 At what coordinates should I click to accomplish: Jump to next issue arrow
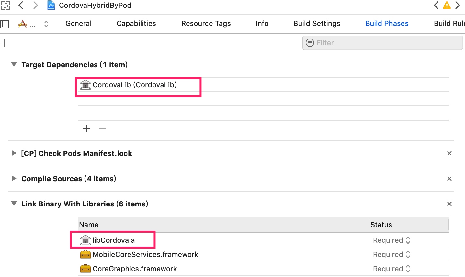(458, 5)
